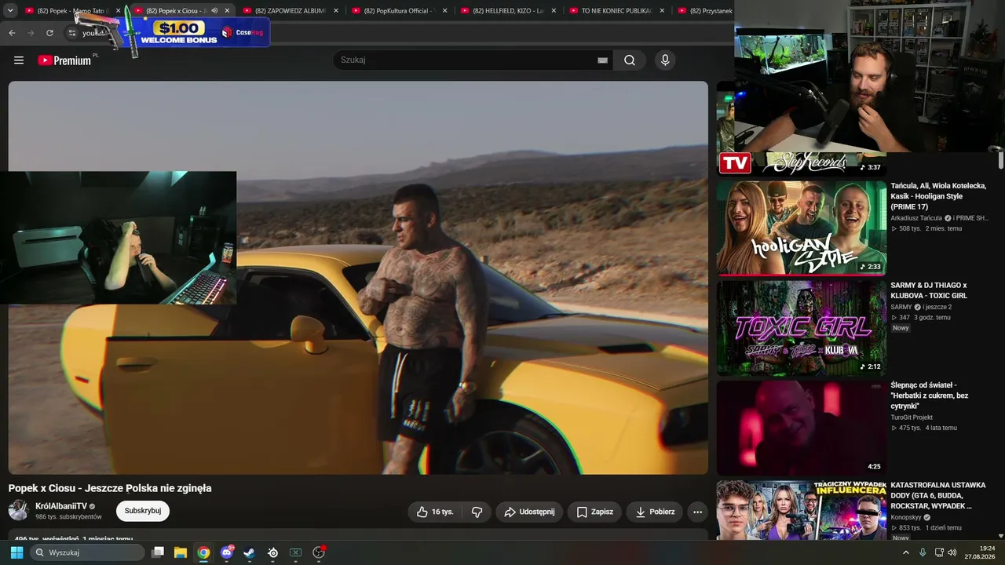This screenshot has width=1005, height=565.
Task: Open File Explorer from the taskbar
Action: tap(181, 552)
